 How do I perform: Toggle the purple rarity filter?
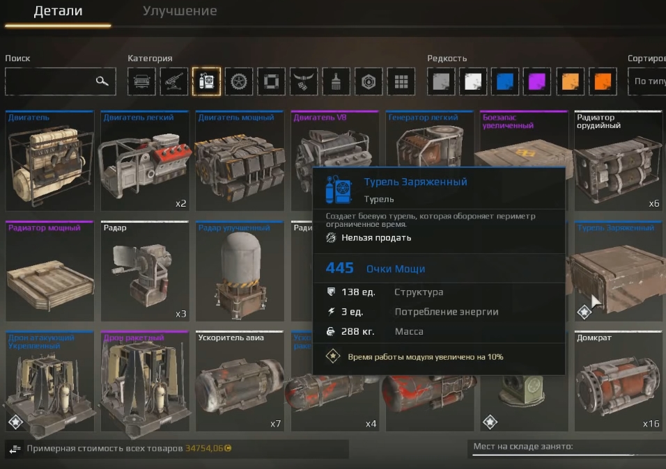click(536, 81)
